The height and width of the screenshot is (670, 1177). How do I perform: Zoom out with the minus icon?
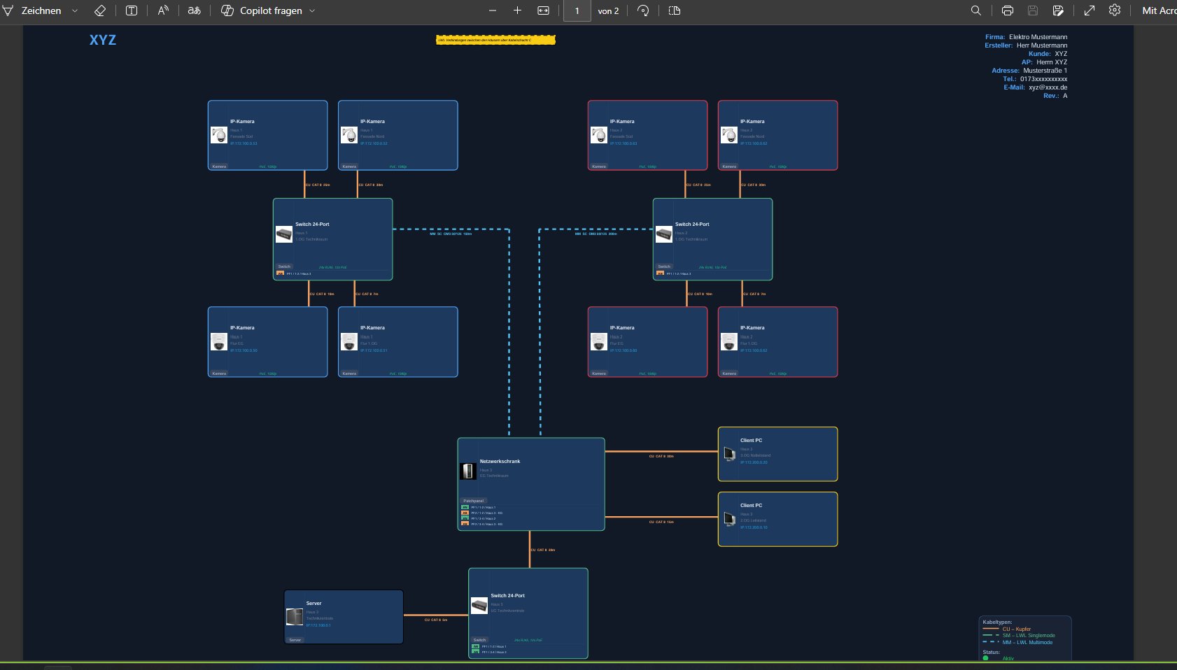pyautogui.click(x=493, y=10)
